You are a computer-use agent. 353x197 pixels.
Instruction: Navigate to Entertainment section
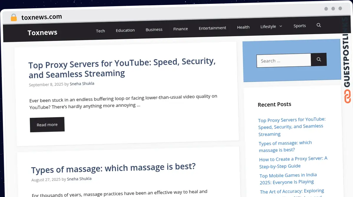pos(212,28)
